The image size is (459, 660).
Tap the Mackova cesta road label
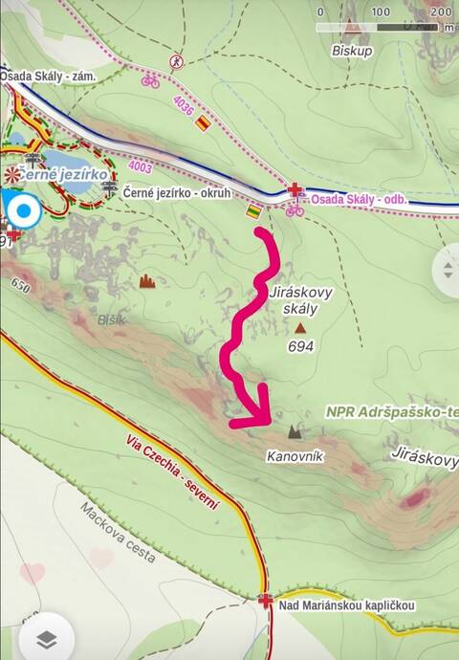[x=119, y=533]
